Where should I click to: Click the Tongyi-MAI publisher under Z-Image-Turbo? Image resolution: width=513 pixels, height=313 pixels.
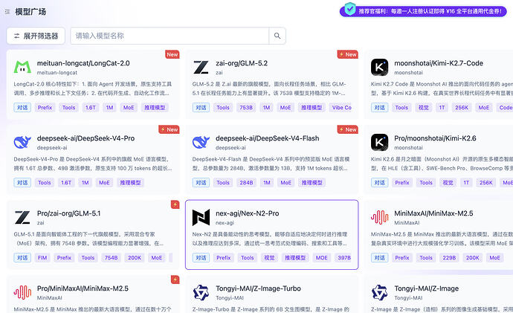point(230,298)
